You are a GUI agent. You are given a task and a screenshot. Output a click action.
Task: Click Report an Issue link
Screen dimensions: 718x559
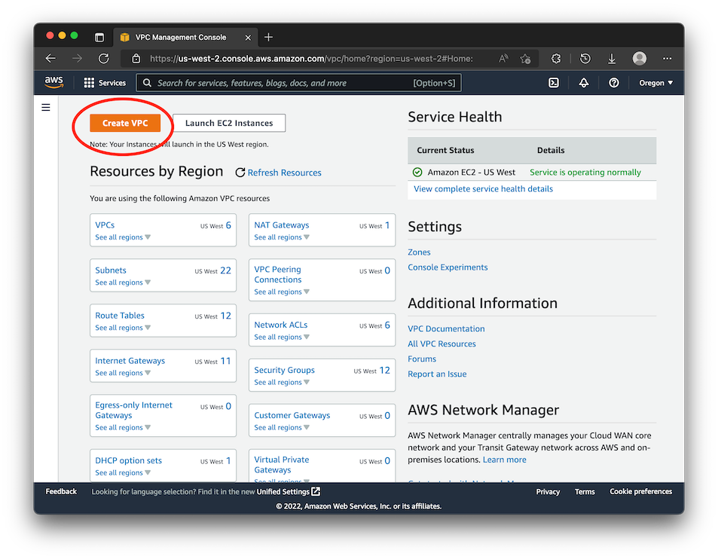(437, 374)
